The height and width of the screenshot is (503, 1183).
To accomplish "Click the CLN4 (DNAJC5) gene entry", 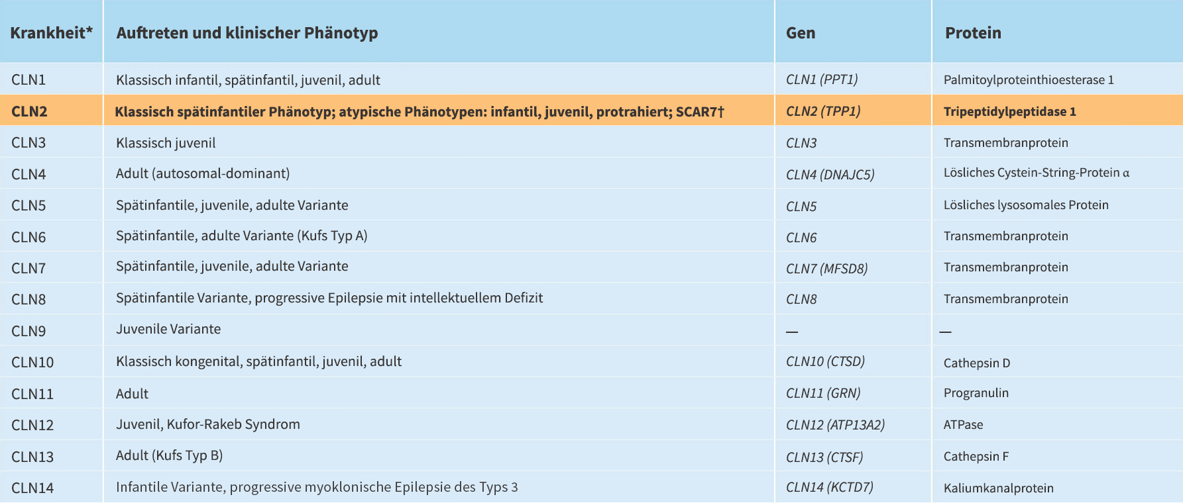I will point(830,175).
